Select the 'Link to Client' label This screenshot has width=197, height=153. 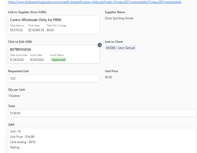pos(114,42)
